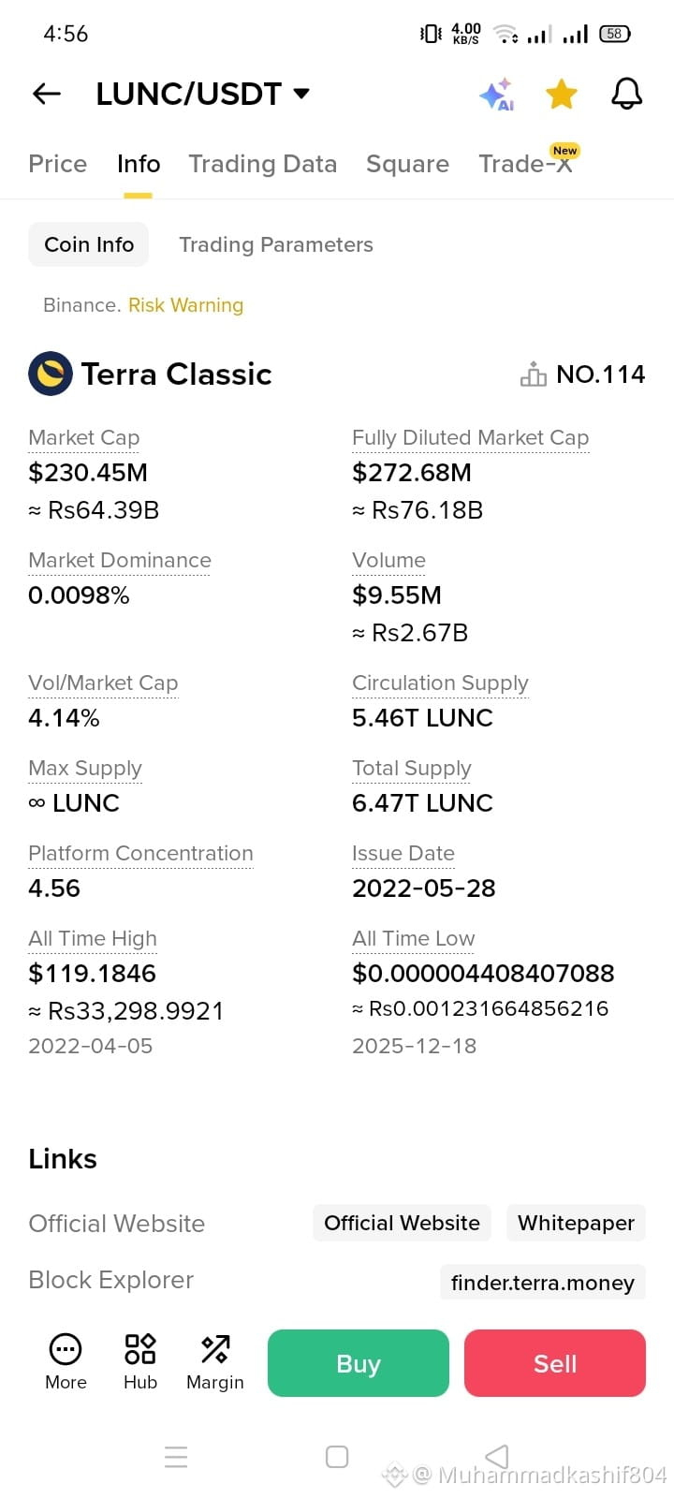Tap the Terra Classic coin logo

[51, 374]
